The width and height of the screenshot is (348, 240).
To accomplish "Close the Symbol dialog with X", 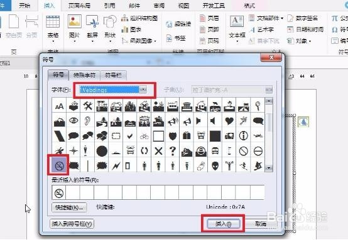I will [271, 58].
